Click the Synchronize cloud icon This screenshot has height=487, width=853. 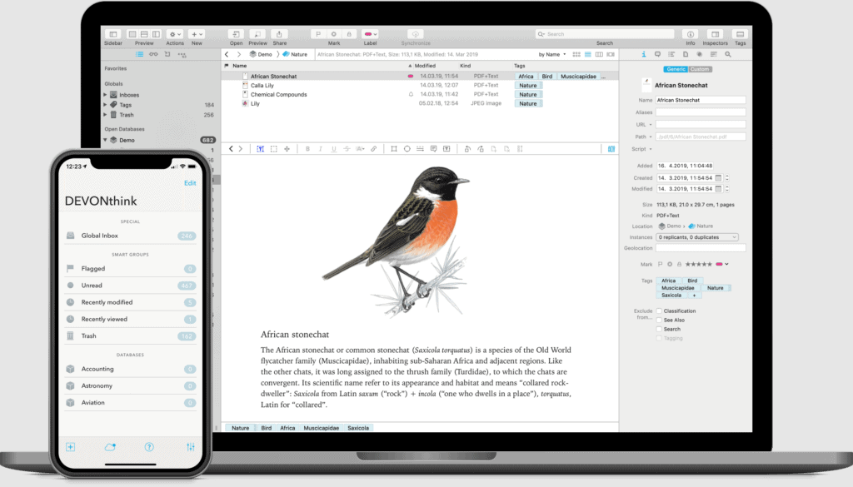tap(416, 34)
